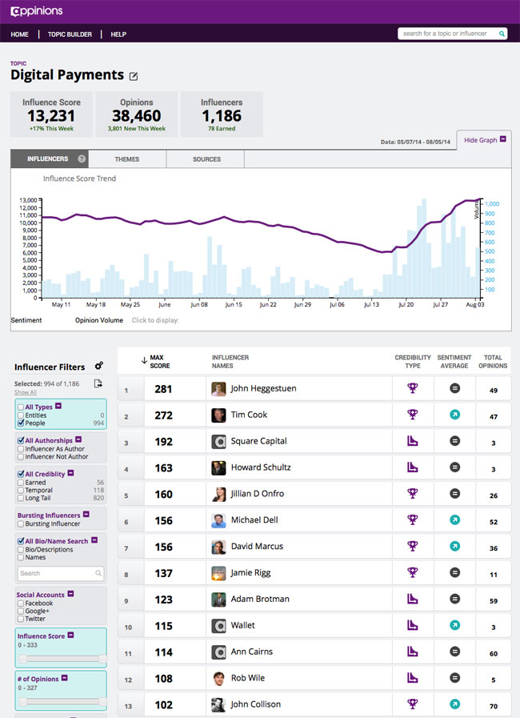Open the Influencer Filters settings gears
Screen dimensions: 520x718
98,366
